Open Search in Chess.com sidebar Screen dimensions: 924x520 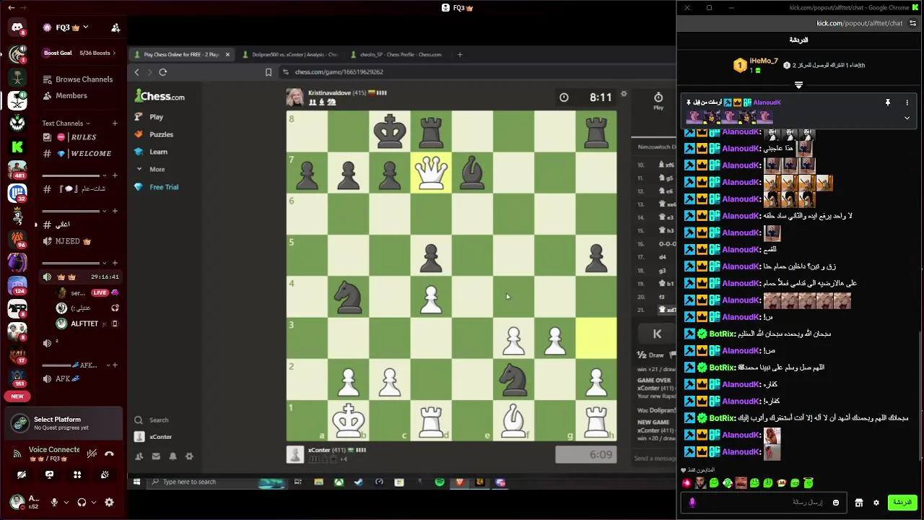[152, 420]
